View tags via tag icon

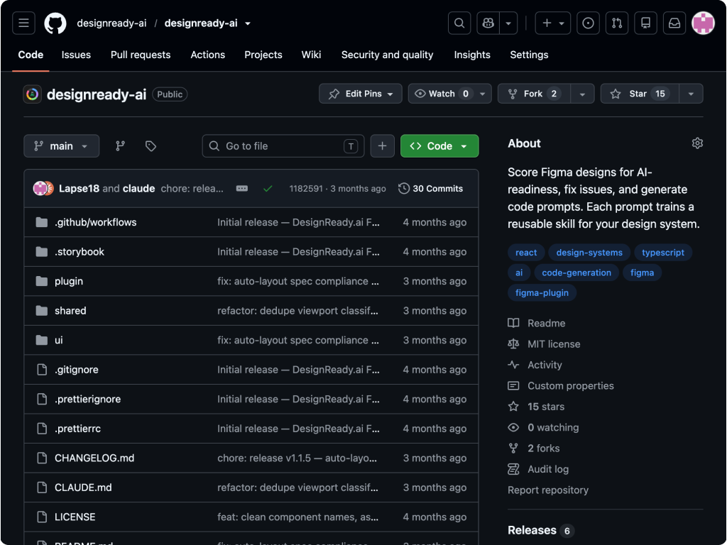click(151, 146)
